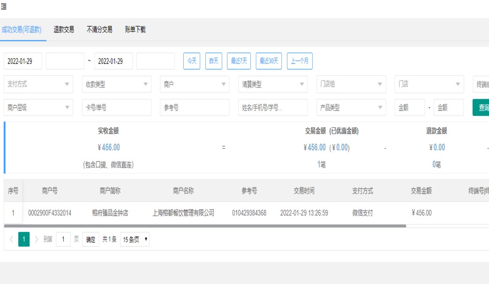Screen dimensions: 489x284
Task: Expand the 收款类型 dropdown
Action: (x=116, y=84)
